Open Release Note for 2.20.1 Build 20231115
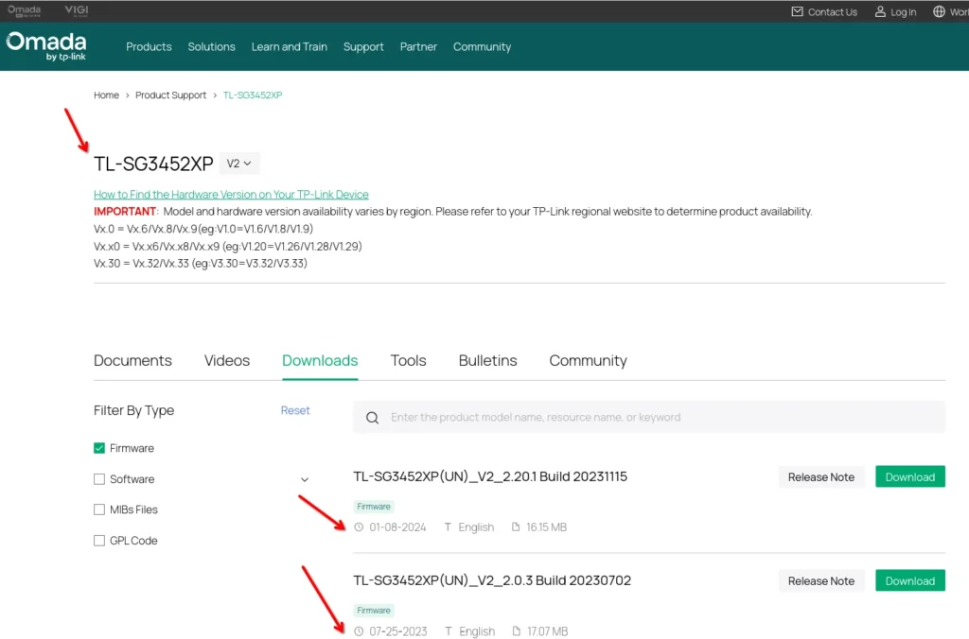The width and height of the screenshot is (969, 639). (x=820, y=477)
